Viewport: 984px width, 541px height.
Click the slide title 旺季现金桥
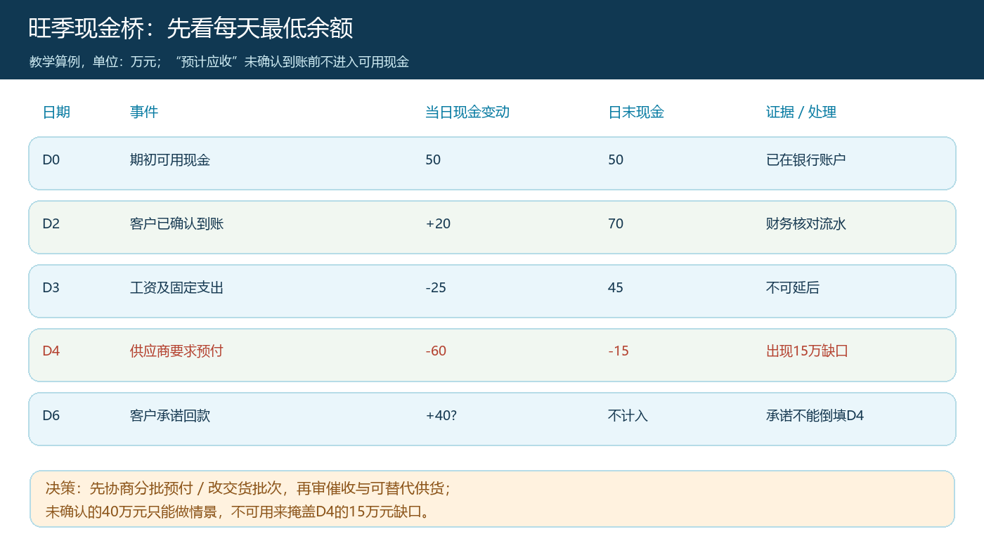click(190, 28)
